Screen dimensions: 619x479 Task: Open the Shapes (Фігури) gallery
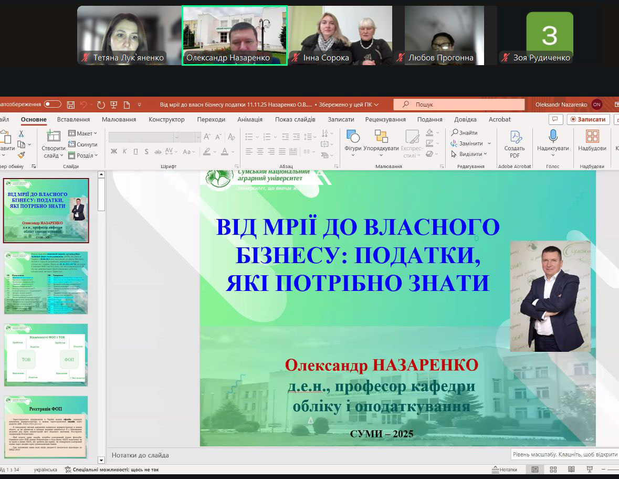(x=353, y=142)
